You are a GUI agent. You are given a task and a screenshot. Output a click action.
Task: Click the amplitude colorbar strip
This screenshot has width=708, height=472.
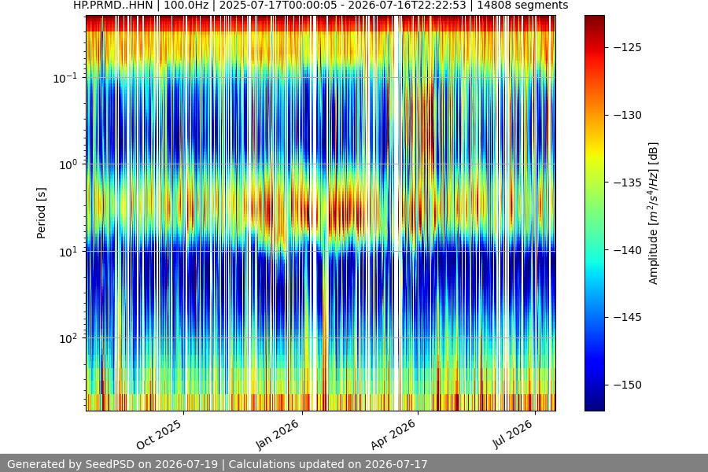click(594, 213)
